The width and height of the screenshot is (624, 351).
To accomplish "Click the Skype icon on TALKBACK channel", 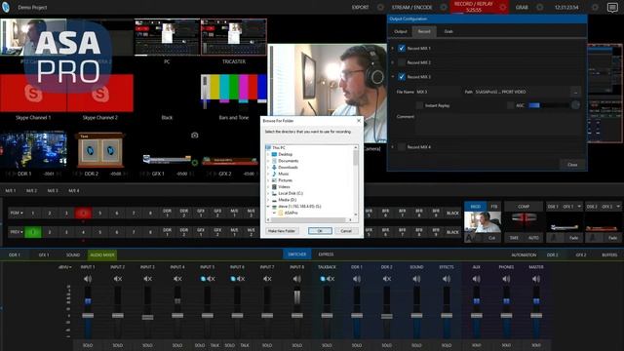I will pyautogui.click(x=323, y=279).
